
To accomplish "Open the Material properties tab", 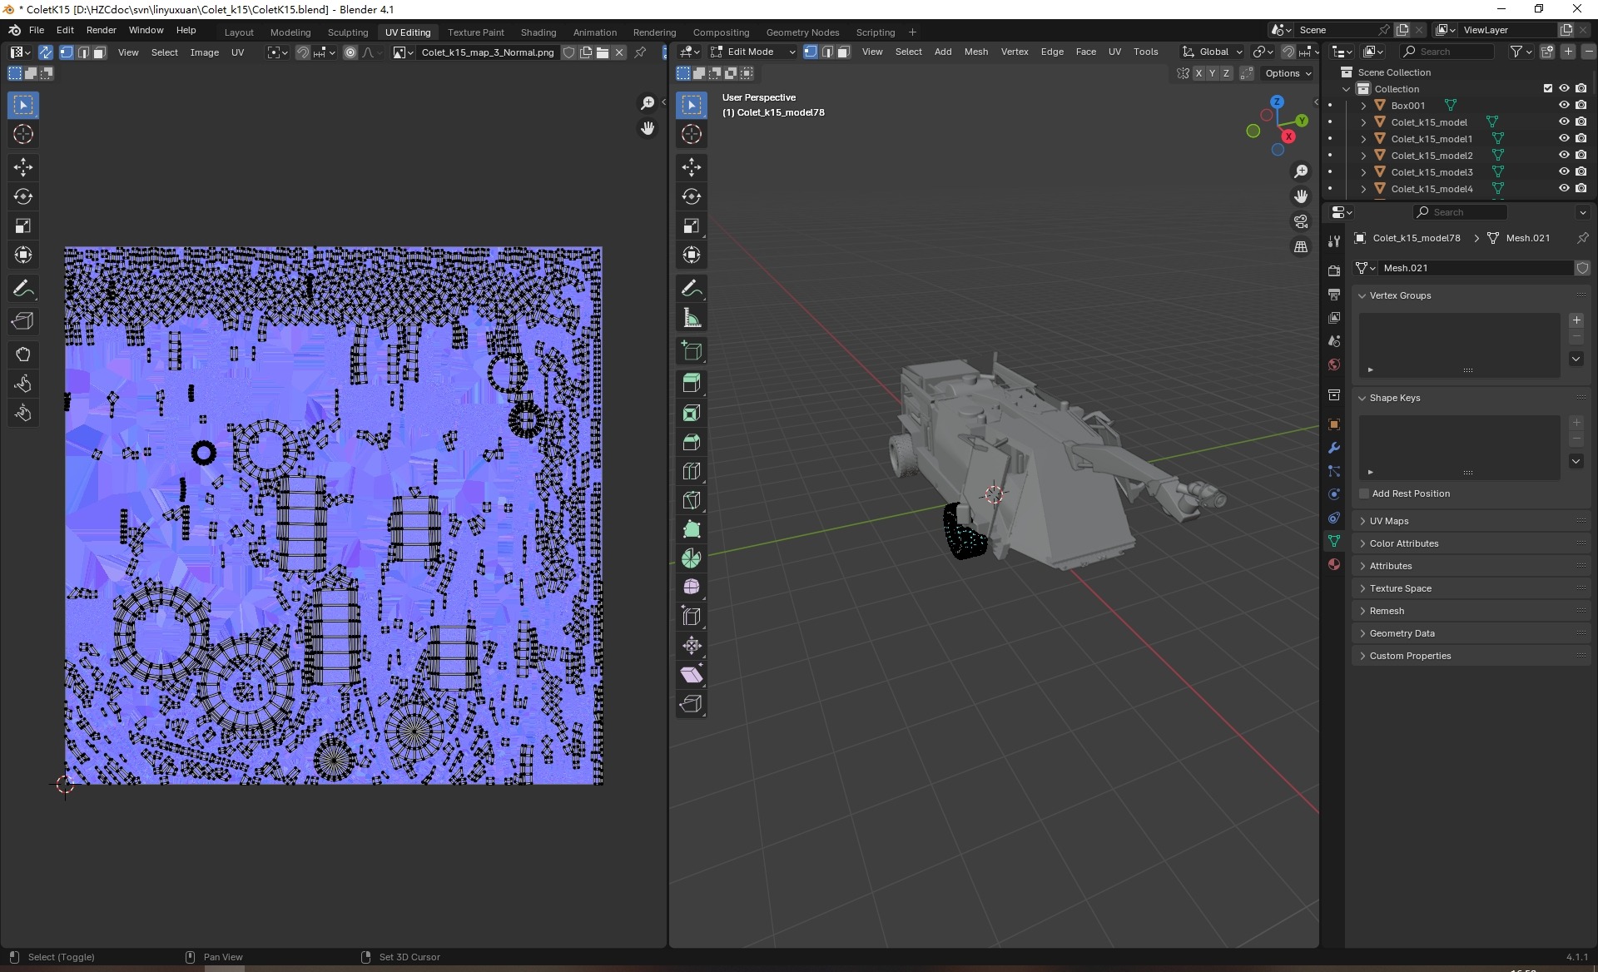I will pos(1334,564).
